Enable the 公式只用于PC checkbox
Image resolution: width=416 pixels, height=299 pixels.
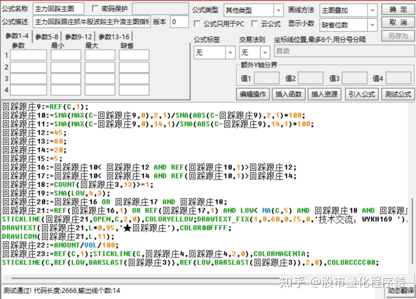tap(197, 24)
